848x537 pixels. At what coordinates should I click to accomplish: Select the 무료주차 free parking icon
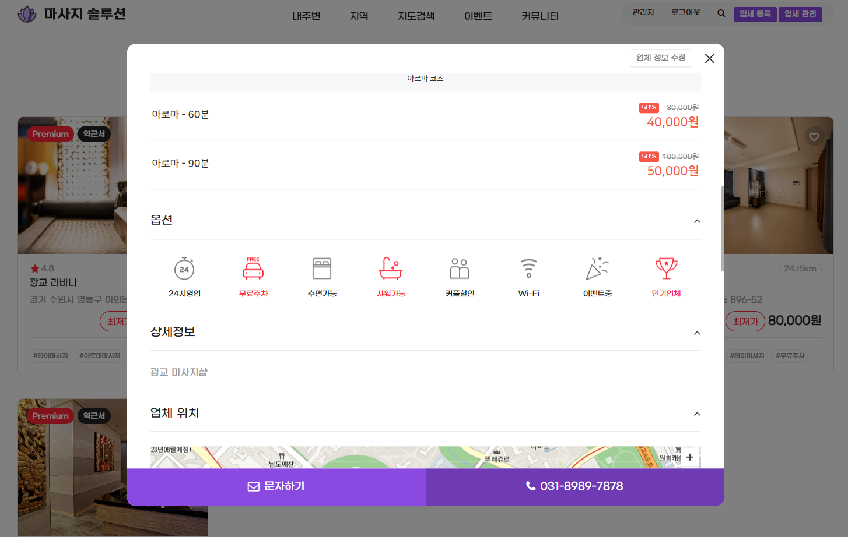pyautogui.click(x=253, y=268)
